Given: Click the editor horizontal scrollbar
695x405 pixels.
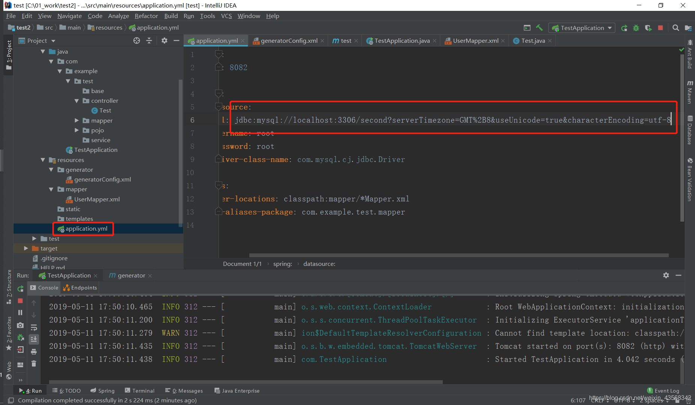Looking at the screenshot, I should pyautogui.click(x=459, y=255).
